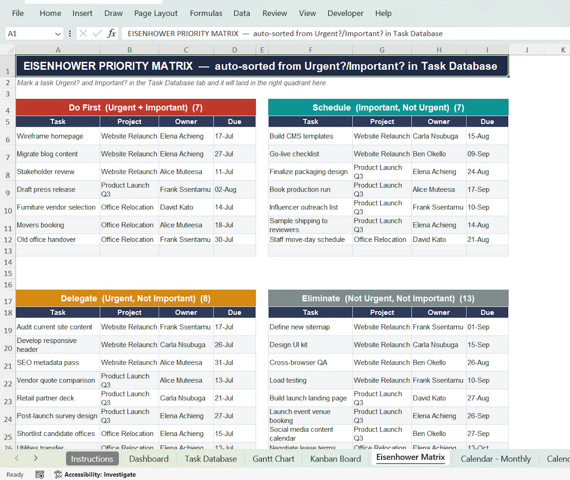This screenshot has width=570, height=480.
Task: Switch to the Dashboard sheet tab
Action: pyautogui.click(x=149, y=459)
